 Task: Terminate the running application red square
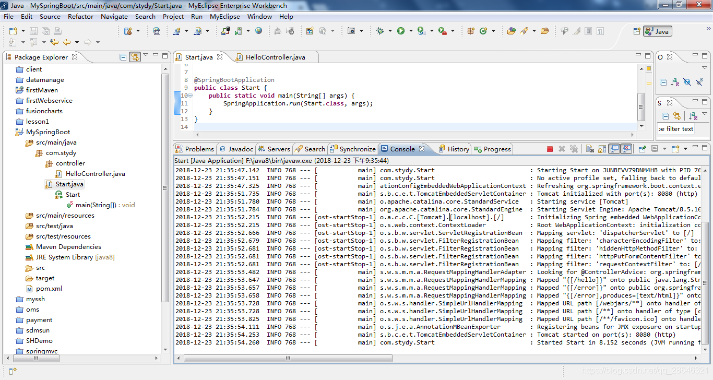coord(550,149)
